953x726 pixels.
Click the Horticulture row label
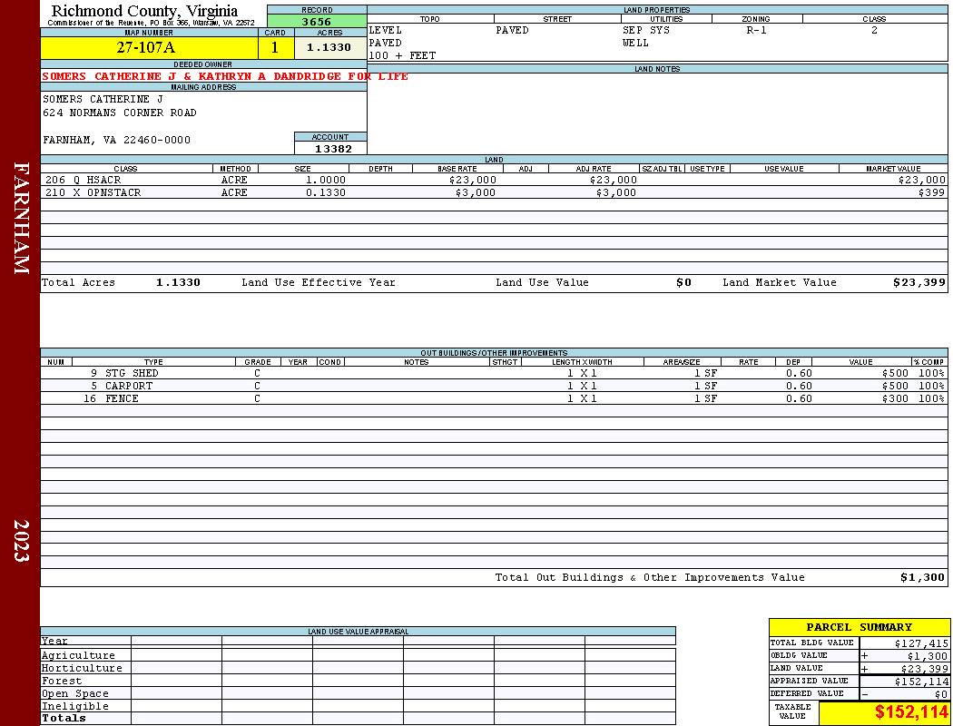82,668
